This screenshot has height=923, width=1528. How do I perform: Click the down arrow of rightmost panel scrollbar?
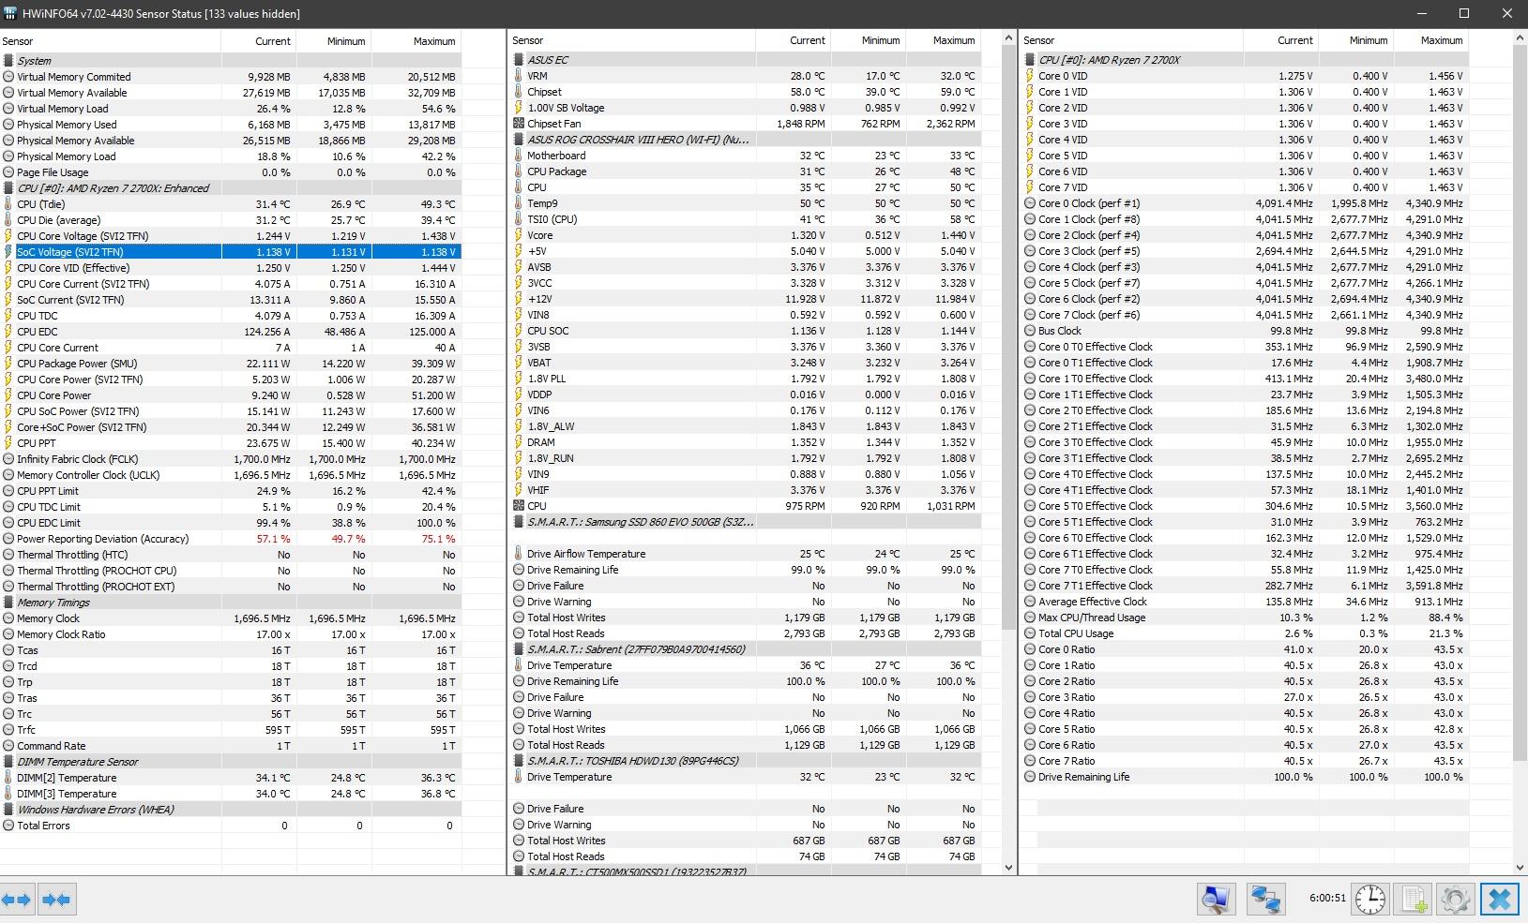click(1520, 868)
